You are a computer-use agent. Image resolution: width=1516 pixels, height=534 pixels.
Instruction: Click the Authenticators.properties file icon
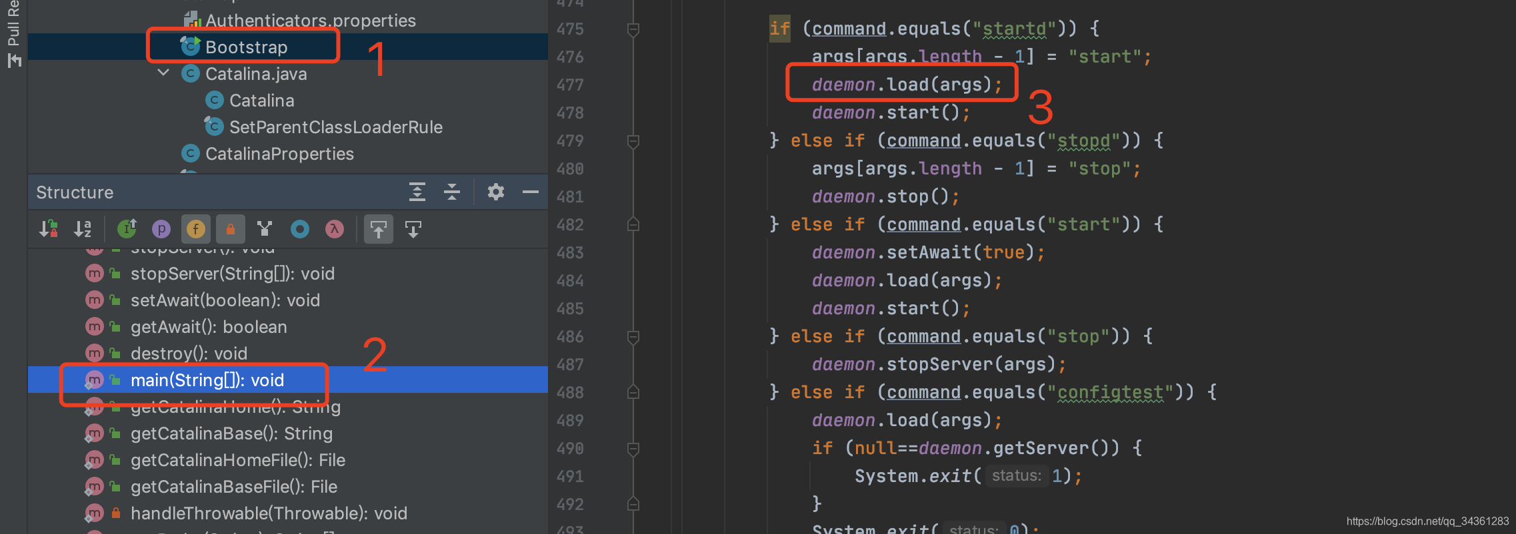pyautogui.click(x=193, y=20)
